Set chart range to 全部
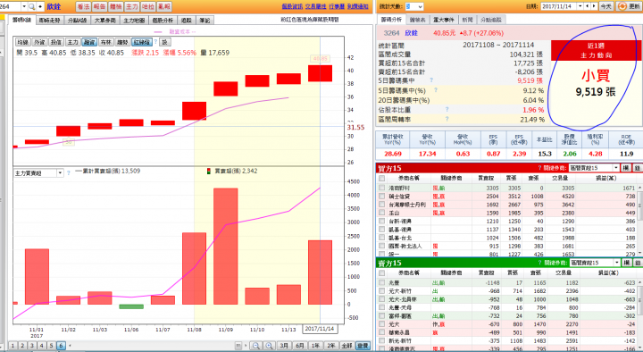 click(347, 346)
